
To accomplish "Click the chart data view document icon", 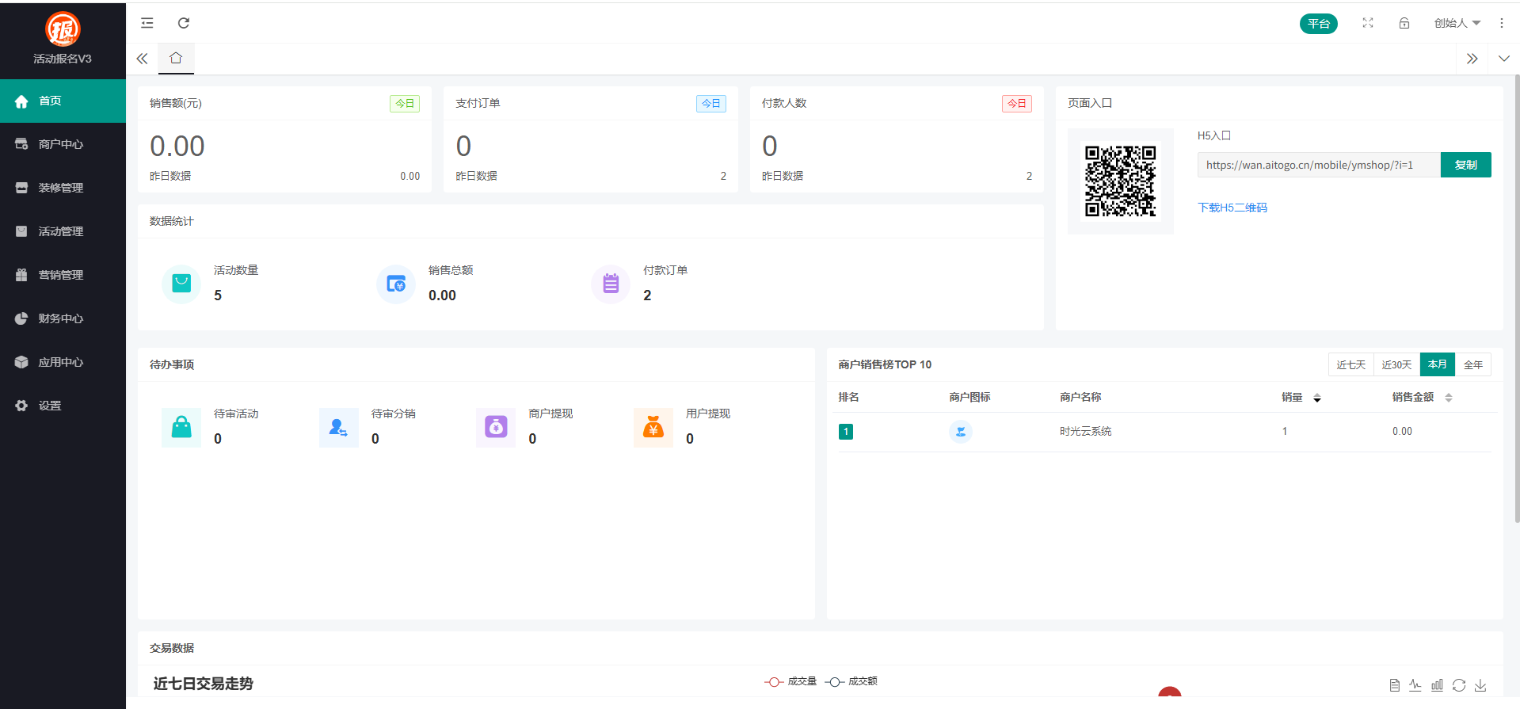I will point(1394,685).
